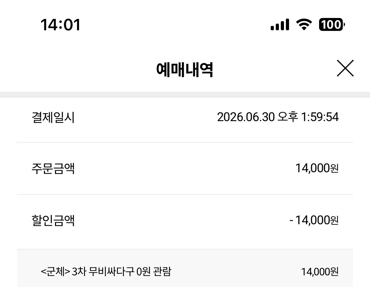Tap the payment date 2026.06.30 오후 1:59:54
Image resolution: width=370 pixels, height=287 pixels.
[278, 117]
